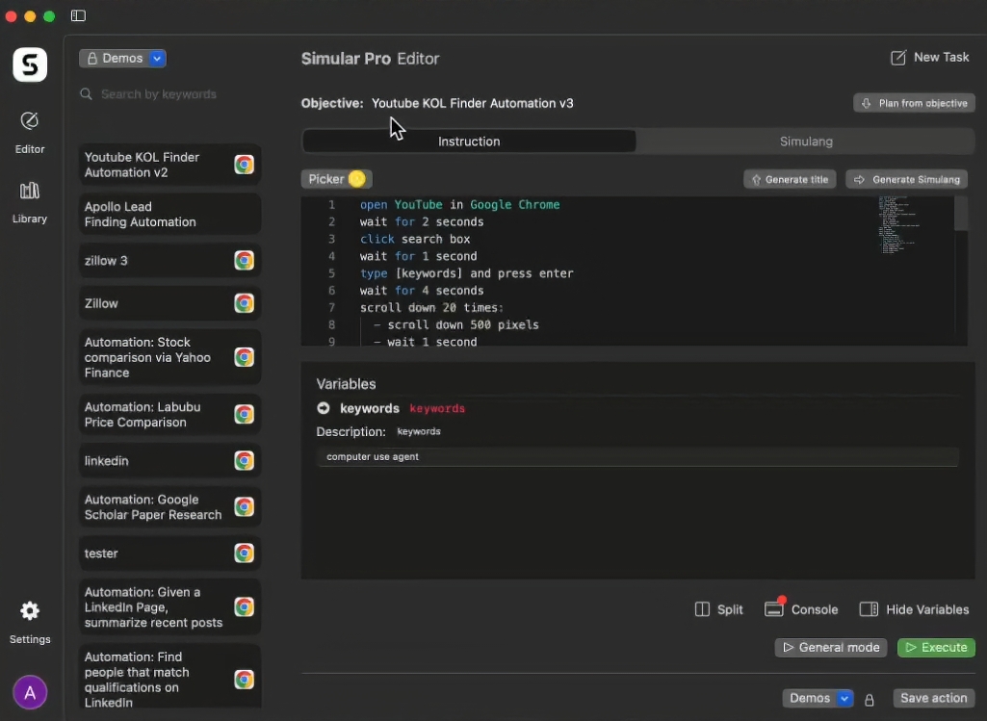Select the tester task
The height and width of the screenshot is (721, 987).
pos(169,553)
